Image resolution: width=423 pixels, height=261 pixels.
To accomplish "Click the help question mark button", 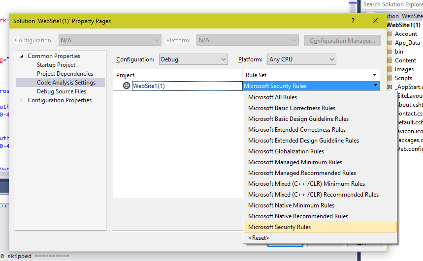I will click(x=353, y=21).
